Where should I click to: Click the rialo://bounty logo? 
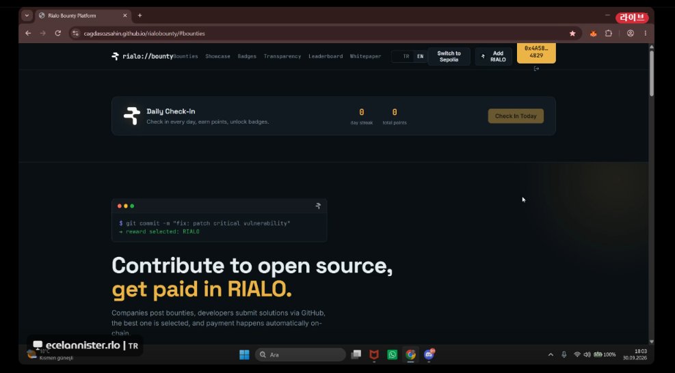[142, 56]
